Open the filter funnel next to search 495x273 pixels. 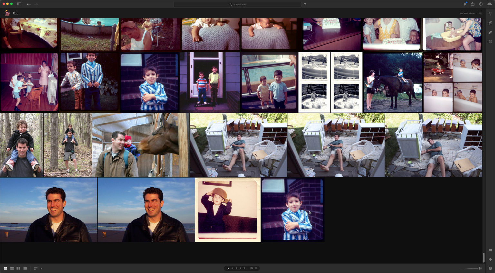pos(305,4)
